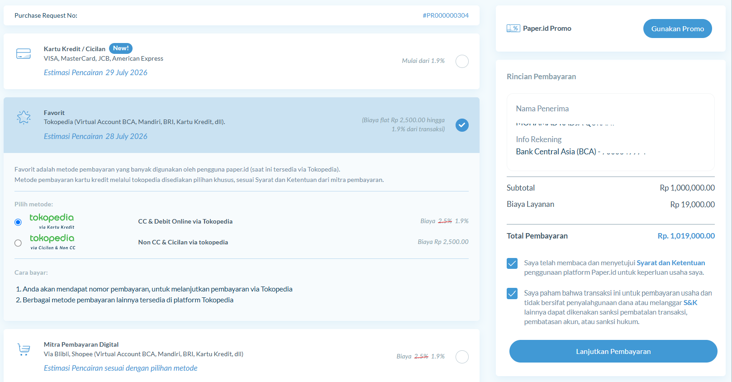Click the Purchase Request No: label
The width and height of the screenshot is (732, 382).
[x=46, y=15]
